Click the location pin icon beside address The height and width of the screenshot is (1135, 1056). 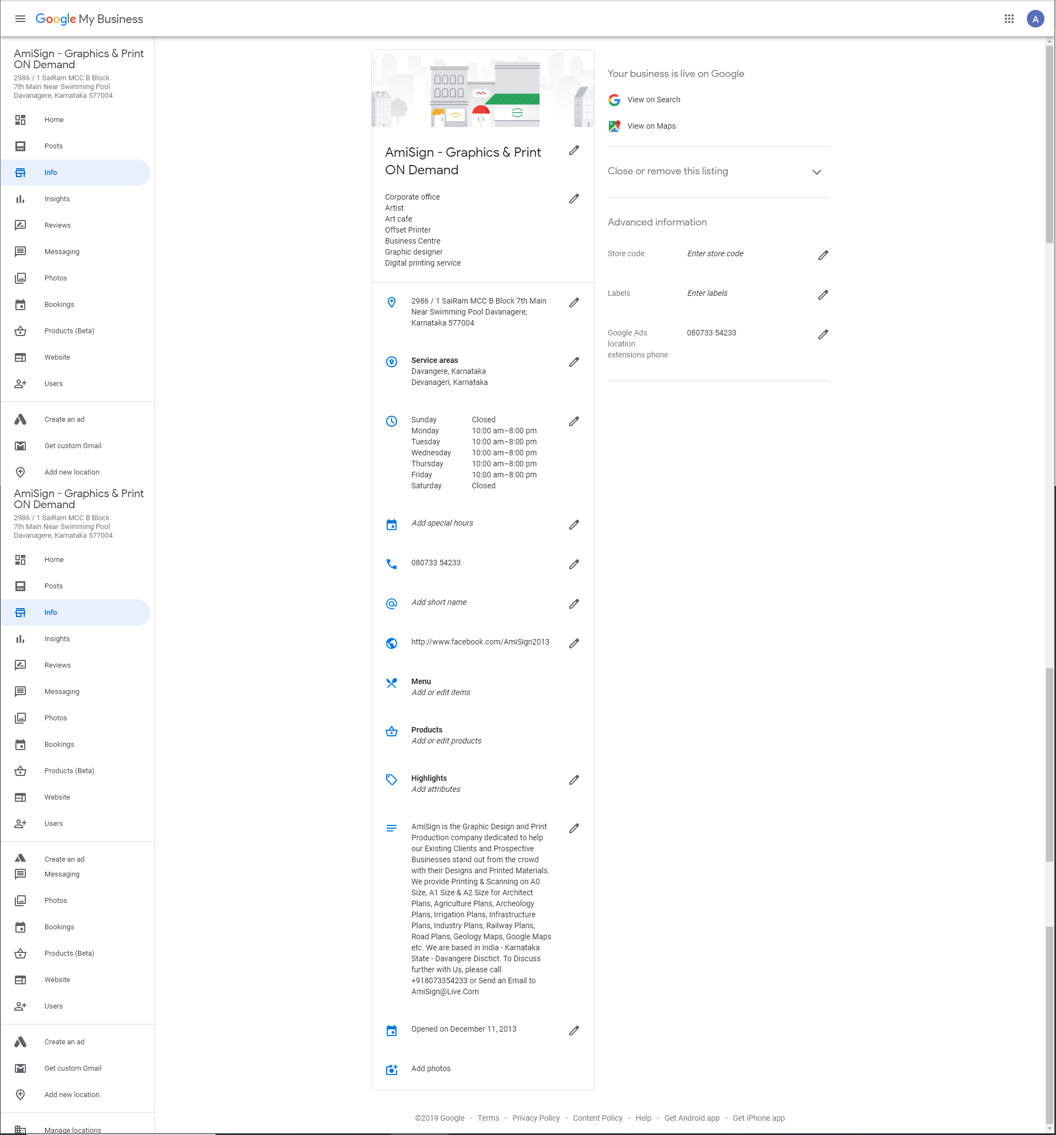392,302
